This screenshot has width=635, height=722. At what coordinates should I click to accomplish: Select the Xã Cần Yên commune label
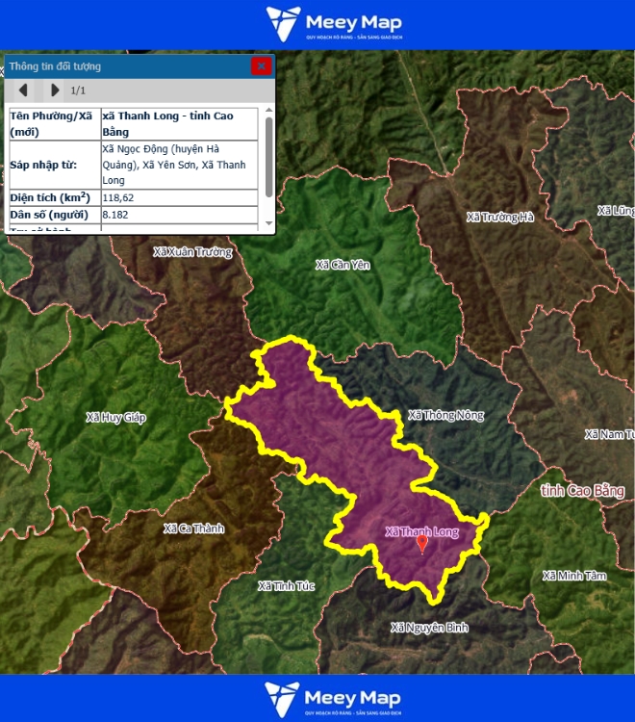point(343,264)
